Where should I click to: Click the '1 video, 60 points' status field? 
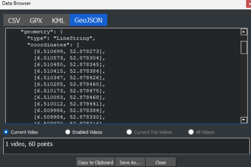(x=126, y=146)
